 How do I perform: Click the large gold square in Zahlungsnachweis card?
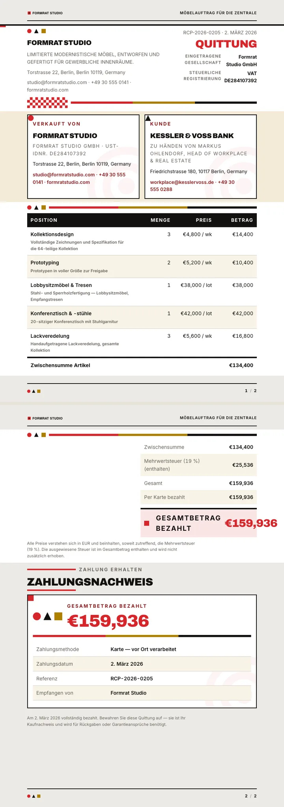point(58,616)
